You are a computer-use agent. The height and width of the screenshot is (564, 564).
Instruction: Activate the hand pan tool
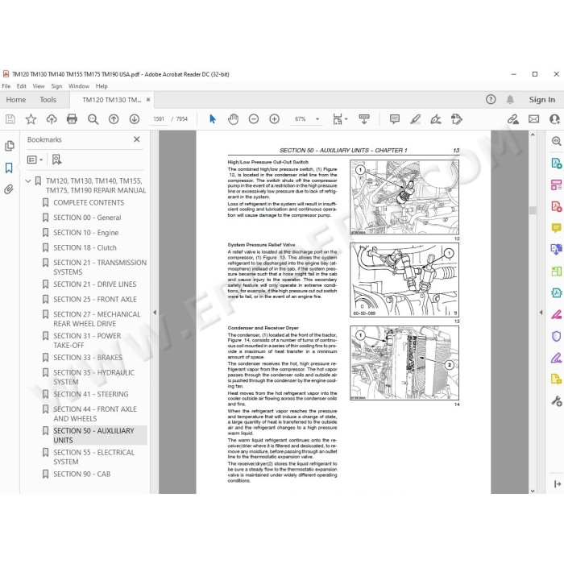click(x=233, y=119)
